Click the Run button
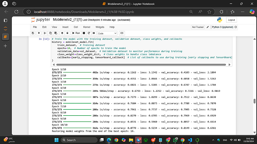The width and height of the screenshot is (257, 144). 76,33
